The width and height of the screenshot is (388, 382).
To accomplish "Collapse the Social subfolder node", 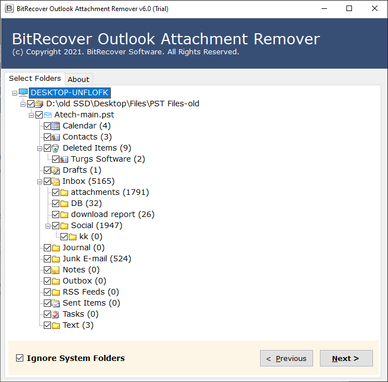I will (x=48, y=226).
